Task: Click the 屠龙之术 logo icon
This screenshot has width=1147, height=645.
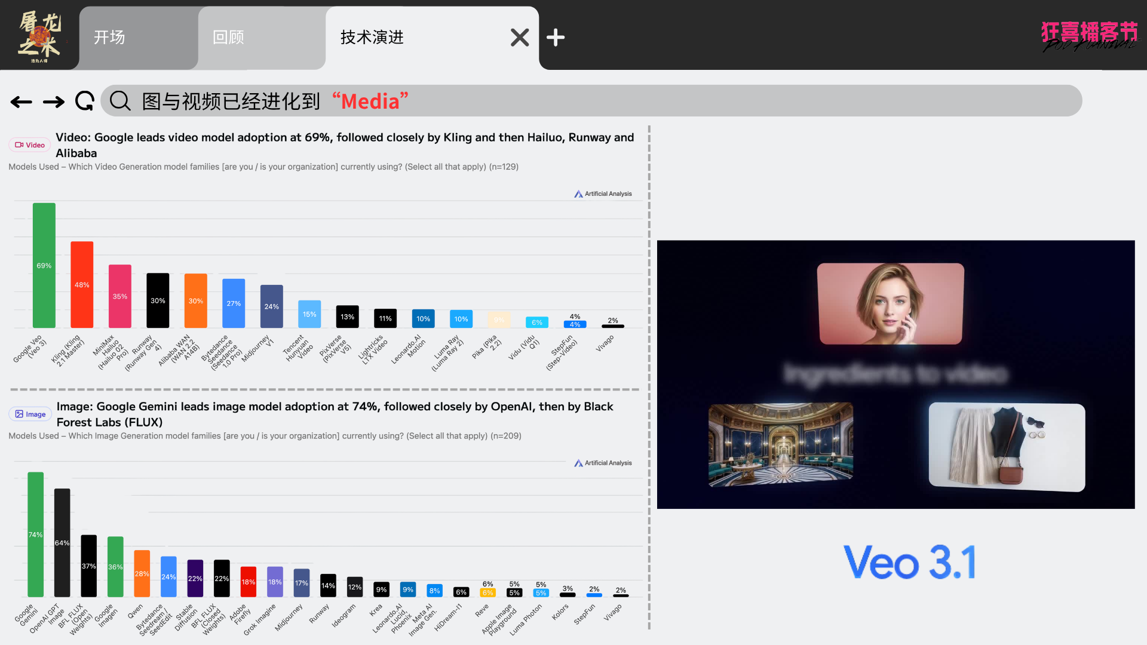Action: pos(39,36)
